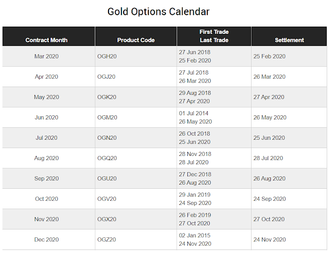Select the Mar 2020 contract month cell
The image size is (334, 254).
coord(46,56)
